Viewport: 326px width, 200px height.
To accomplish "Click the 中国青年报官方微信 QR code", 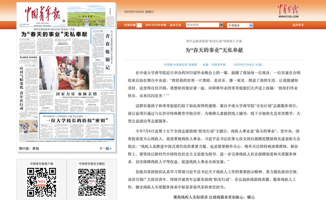I will [x=91, y=182].
